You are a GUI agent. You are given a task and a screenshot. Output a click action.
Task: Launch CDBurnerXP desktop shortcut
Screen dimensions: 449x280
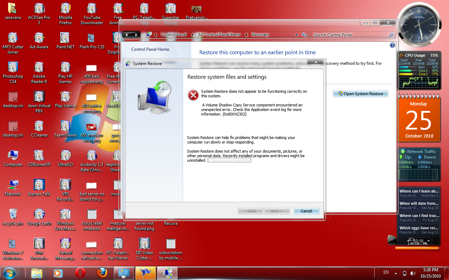(x=39, y=158)
